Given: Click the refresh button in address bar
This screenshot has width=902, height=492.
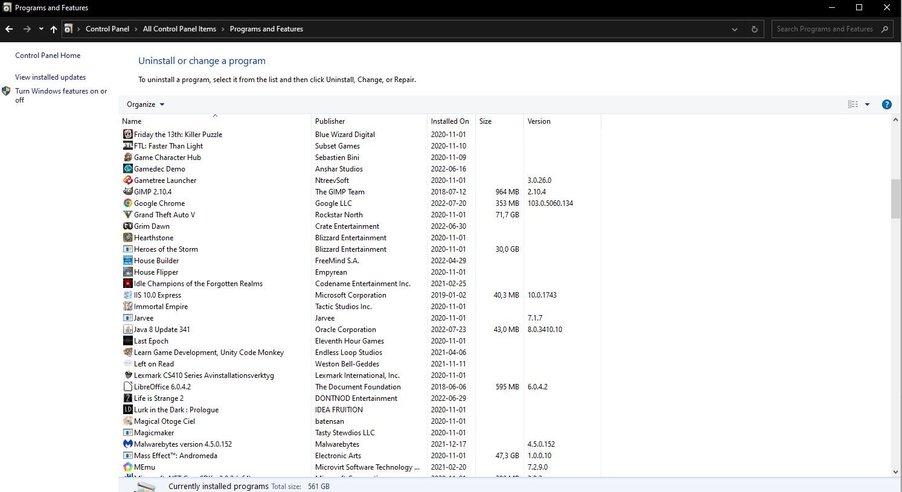Looking at the screenshot, I should [754, 29].
